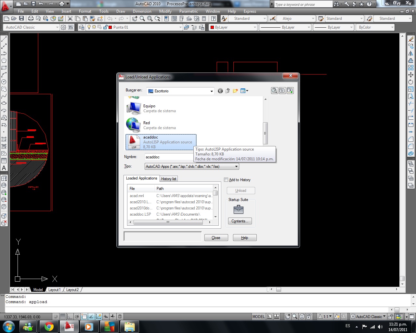Select acaddoc.LSP row in loaded applications
This screenshot has width=416, height=333.
coord(171,214)
